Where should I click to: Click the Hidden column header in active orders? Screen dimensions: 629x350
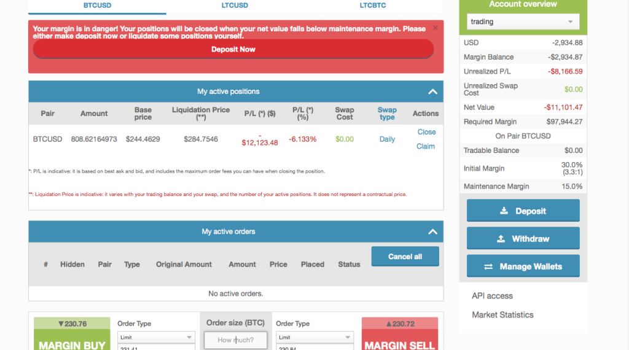coord(72,265)
